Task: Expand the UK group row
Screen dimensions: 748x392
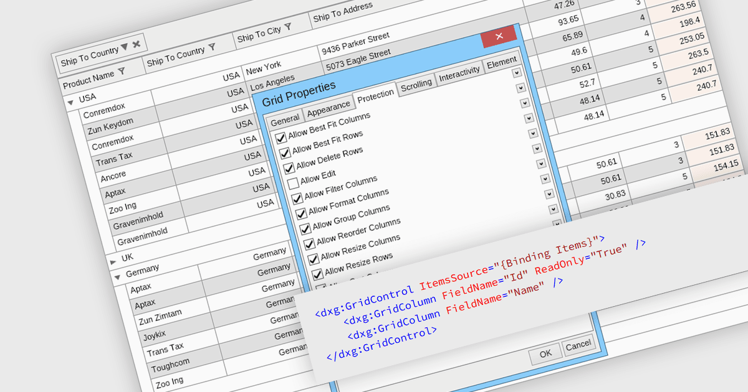Action: coord(113,261)
